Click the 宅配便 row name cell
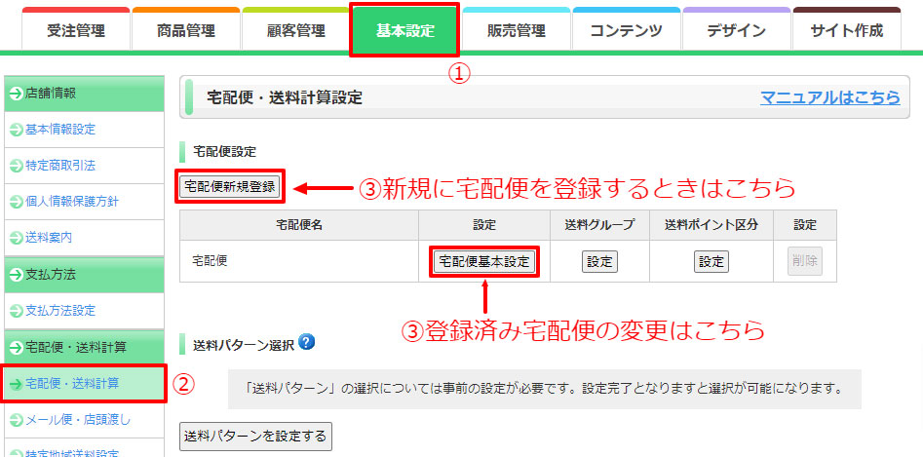 pos(299,262)
